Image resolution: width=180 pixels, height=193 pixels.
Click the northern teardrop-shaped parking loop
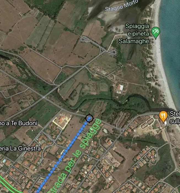point(85,39)
